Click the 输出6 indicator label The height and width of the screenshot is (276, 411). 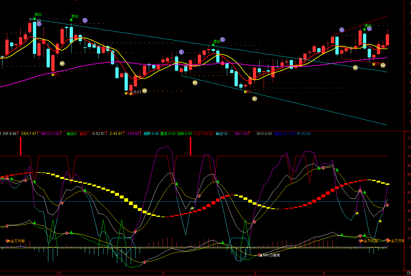tap(72, 134)
